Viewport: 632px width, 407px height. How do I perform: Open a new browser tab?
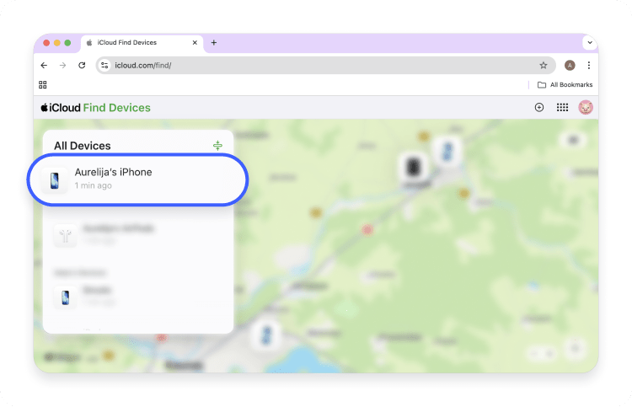click(x=213, y=42)
